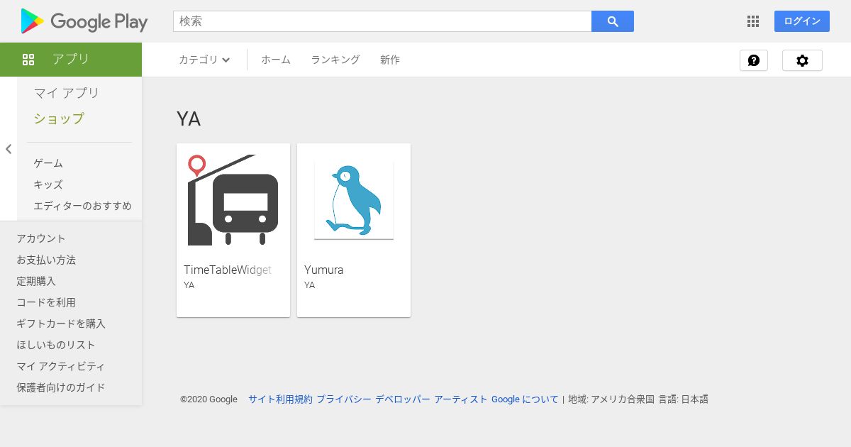Open プライバシー footer link
This screenshot has height=447, width=851.
pyautogui.click(x=344, y=399)
